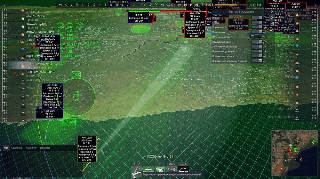
Task: Click the pin icon beside marker filters
Action: click(272, 18)
